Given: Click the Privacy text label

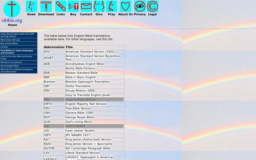Looking at the screenshot, I should click(140, 14).
